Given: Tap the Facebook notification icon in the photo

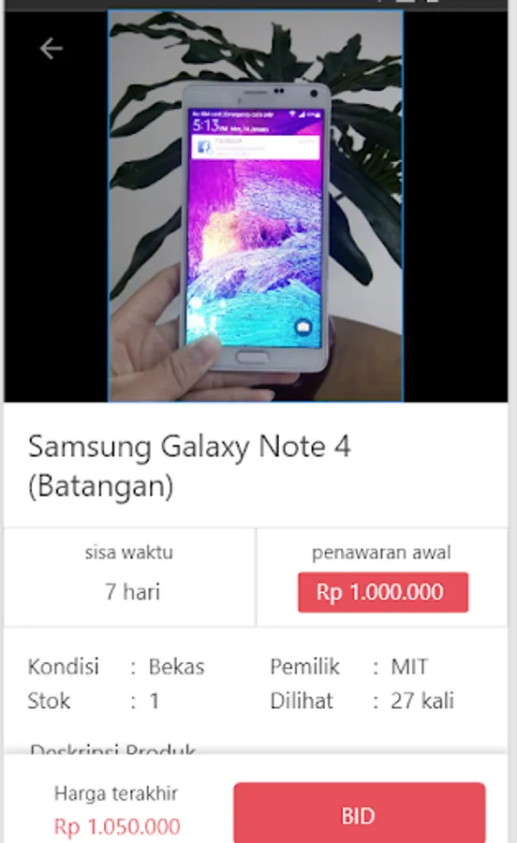Looking at the screenshot, I should coord(203,147).
